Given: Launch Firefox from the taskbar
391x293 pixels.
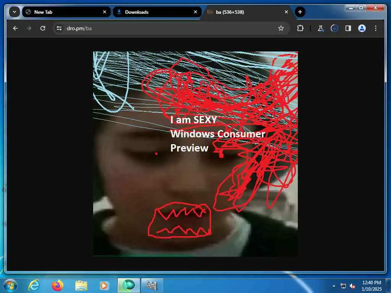Looking at the screenshot, I should (58, 285).
